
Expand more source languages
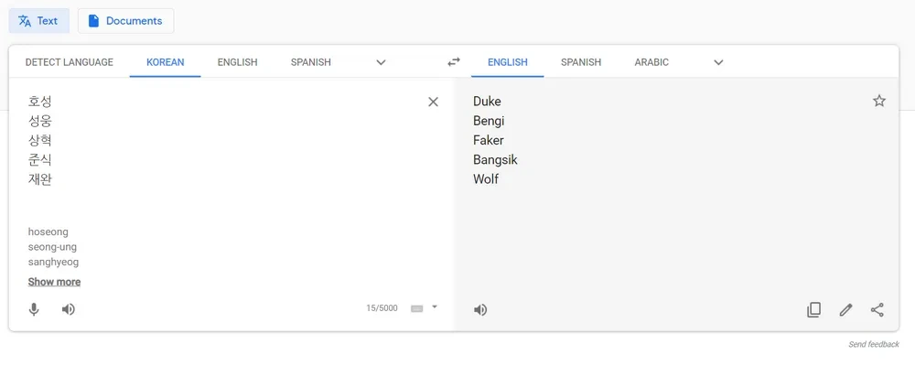point(381,62)
